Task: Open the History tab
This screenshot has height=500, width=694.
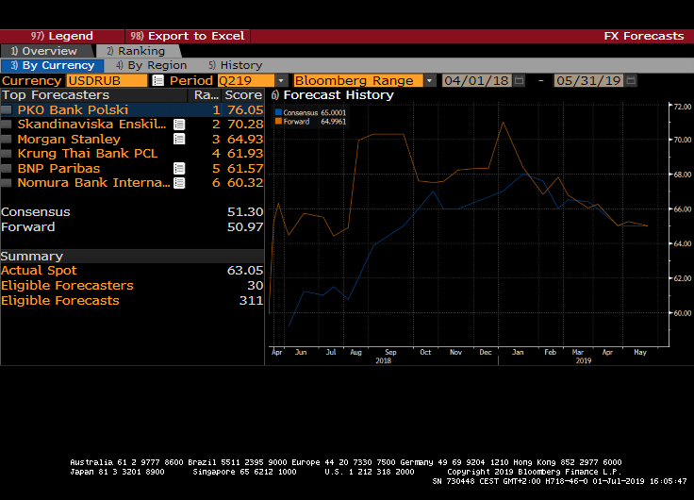Action: (236, 65)
